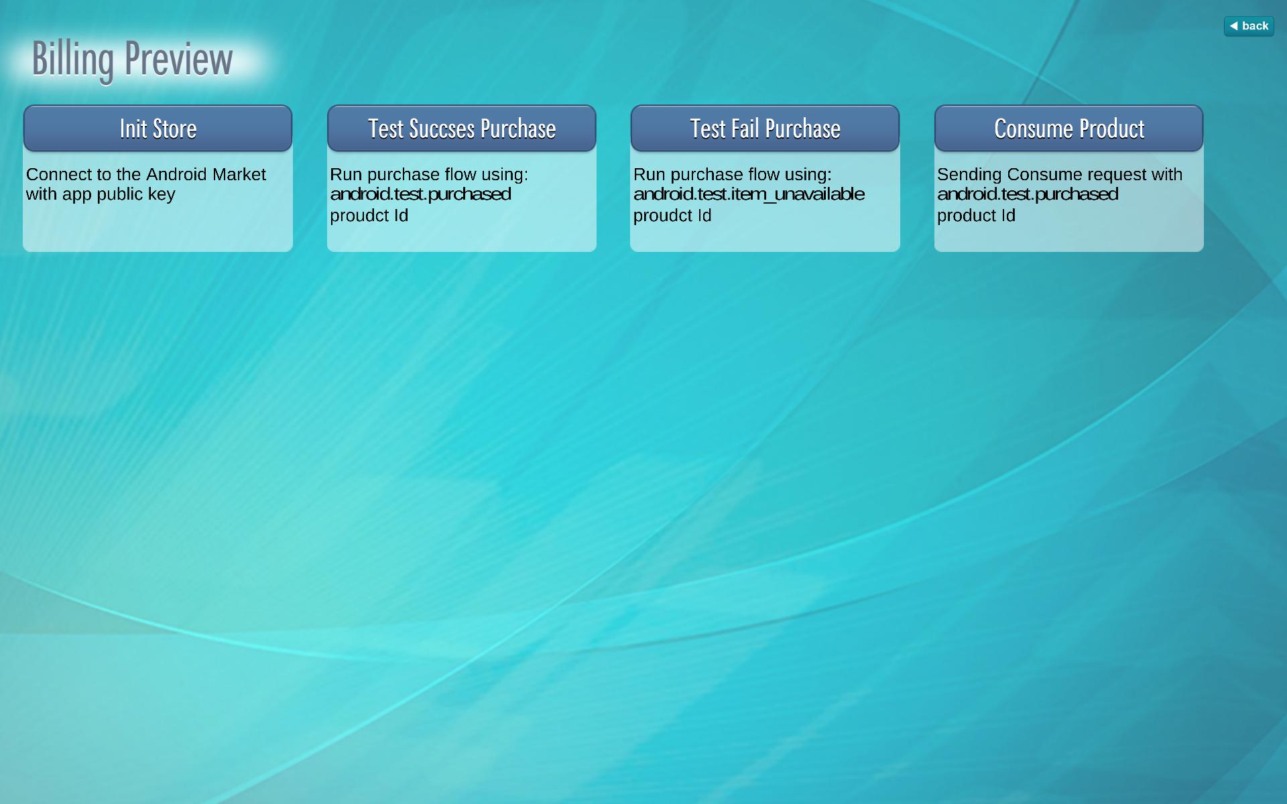Expand the Test Succses Purchase details

point(461,128)
